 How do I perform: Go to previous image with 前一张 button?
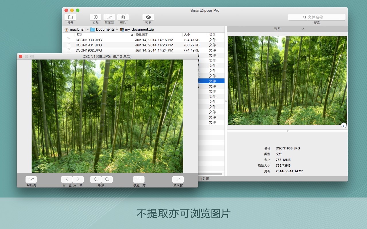tap(67, 179)
